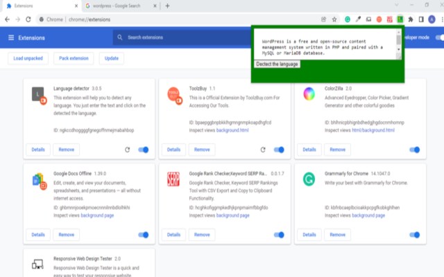
Task: Close the Extensions tab
Action: tap(76, 6)
